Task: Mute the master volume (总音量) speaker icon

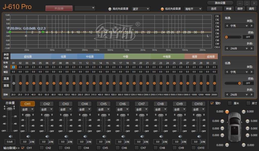Action: click(10, 136)
